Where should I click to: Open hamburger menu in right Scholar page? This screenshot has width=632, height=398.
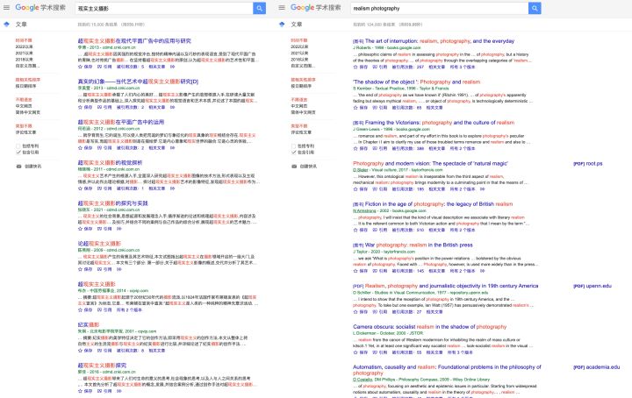[282, 8]
